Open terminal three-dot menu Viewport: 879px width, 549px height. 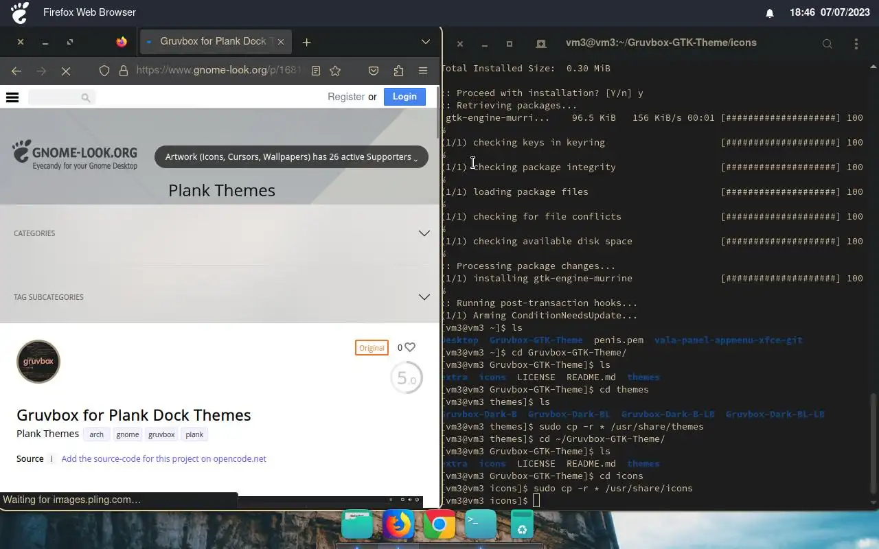[856, 43]
